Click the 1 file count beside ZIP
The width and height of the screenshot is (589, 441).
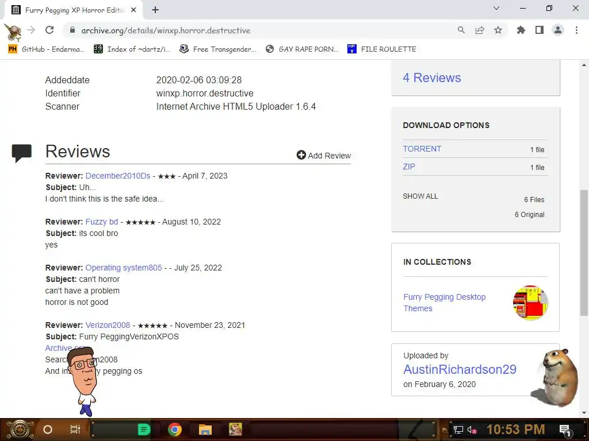click(x=537, y=167)
